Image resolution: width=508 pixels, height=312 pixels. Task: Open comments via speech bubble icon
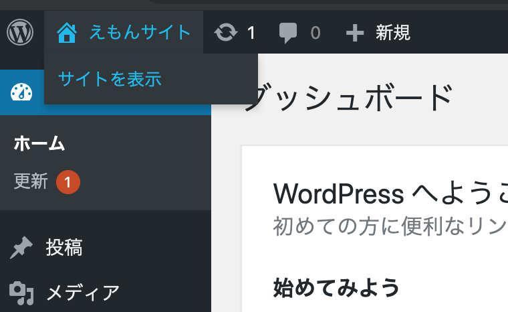point(287,33)
